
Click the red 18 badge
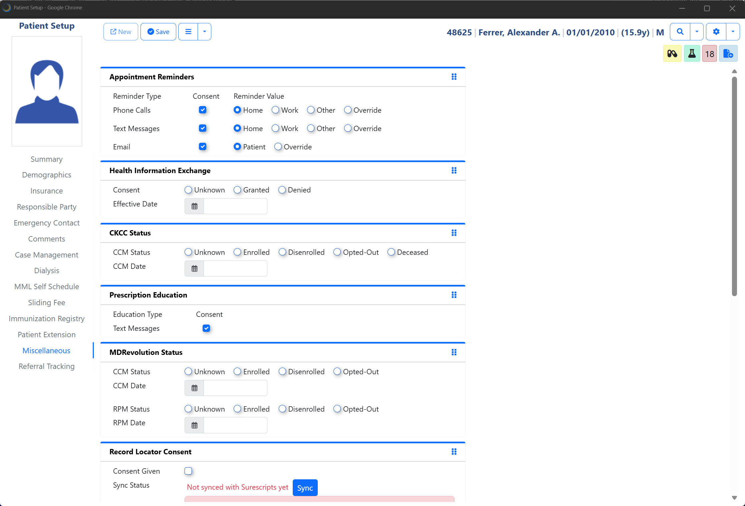tap(709, 54)
